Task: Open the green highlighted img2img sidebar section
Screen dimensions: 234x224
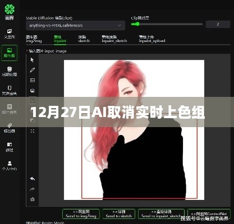Action: (10, 53)
